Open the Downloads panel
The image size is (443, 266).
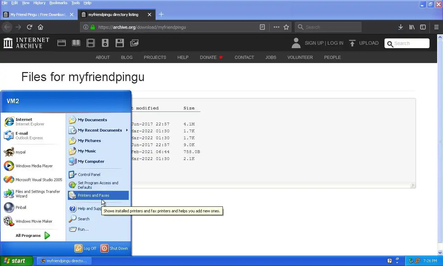(400, 27)
